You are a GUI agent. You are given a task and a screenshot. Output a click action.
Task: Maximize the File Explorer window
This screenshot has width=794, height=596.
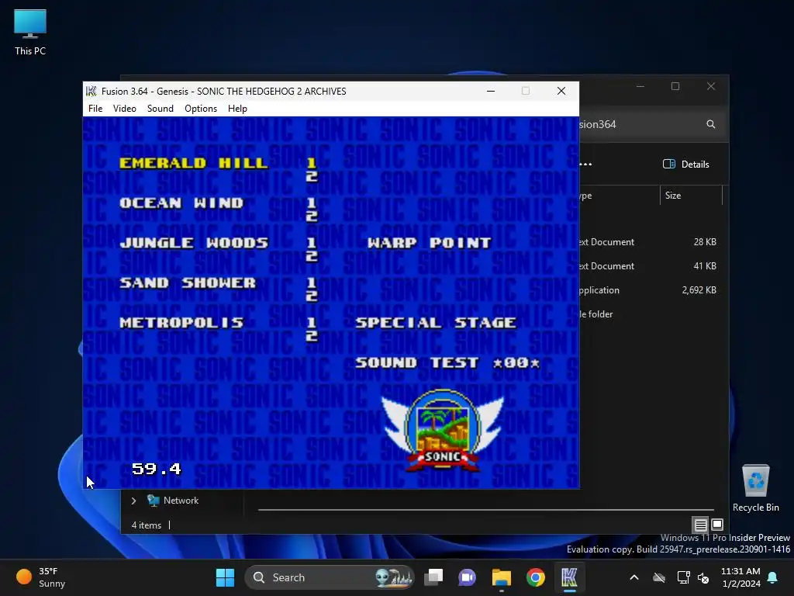[x=675, y=87]
